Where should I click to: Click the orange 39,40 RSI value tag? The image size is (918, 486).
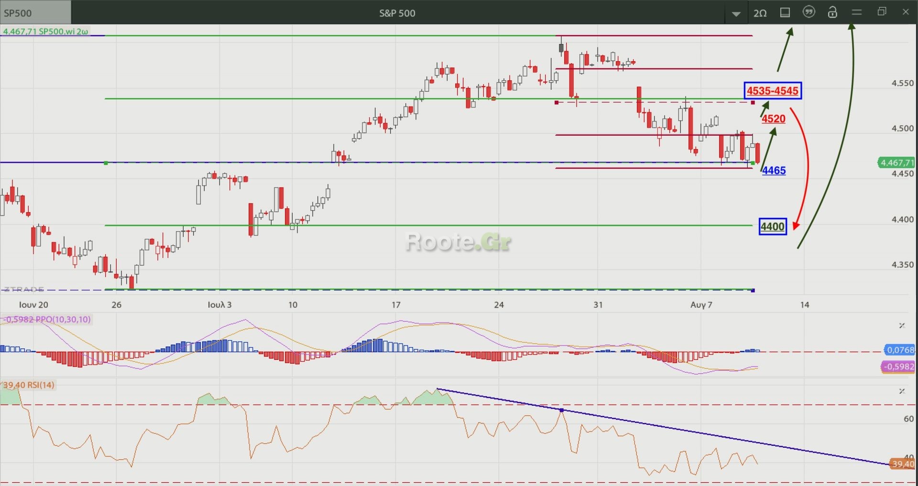903,464
